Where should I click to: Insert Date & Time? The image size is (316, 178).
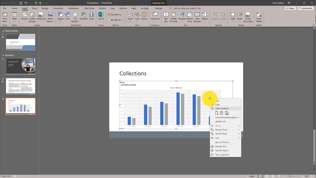[190, 17]
